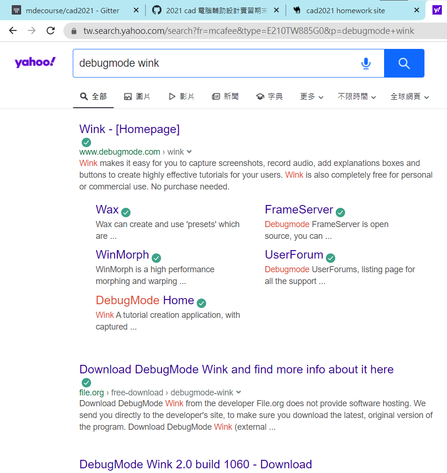Expand the arrow beside www.debugmode.com › wink
Screen dimensions: 447x473
(x=189, y=152)
